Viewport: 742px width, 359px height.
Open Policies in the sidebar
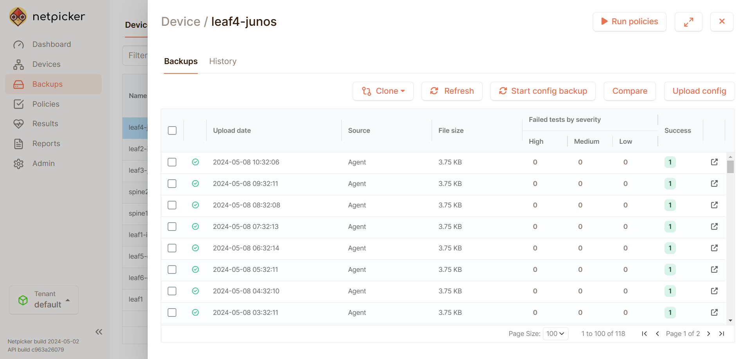tap(46, 104)
